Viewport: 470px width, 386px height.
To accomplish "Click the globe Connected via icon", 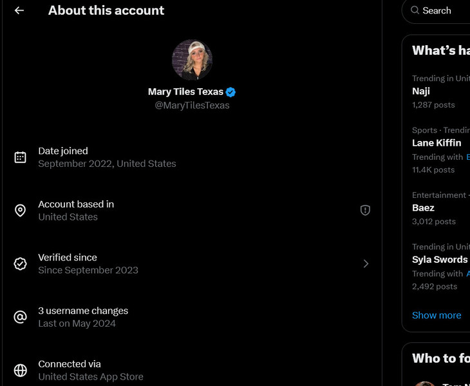I will pos(21,371).
